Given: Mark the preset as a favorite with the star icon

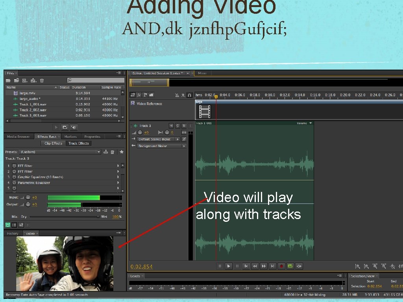Looking at the screenshot, I should click(x=122, y=152).
